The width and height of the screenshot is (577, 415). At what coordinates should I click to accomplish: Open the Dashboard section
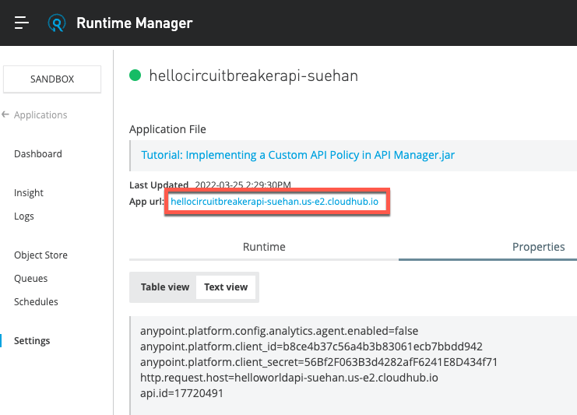click(38, 154)
